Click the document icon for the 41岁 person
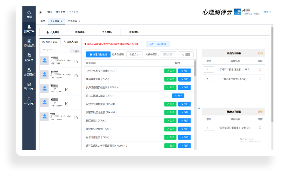282x175 pixels. pyautogui.click(x=76, y=76)
